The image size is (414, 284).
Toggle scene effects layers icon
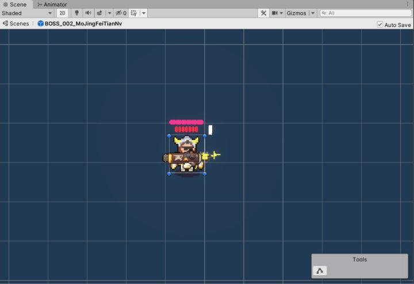click(99, 13)
